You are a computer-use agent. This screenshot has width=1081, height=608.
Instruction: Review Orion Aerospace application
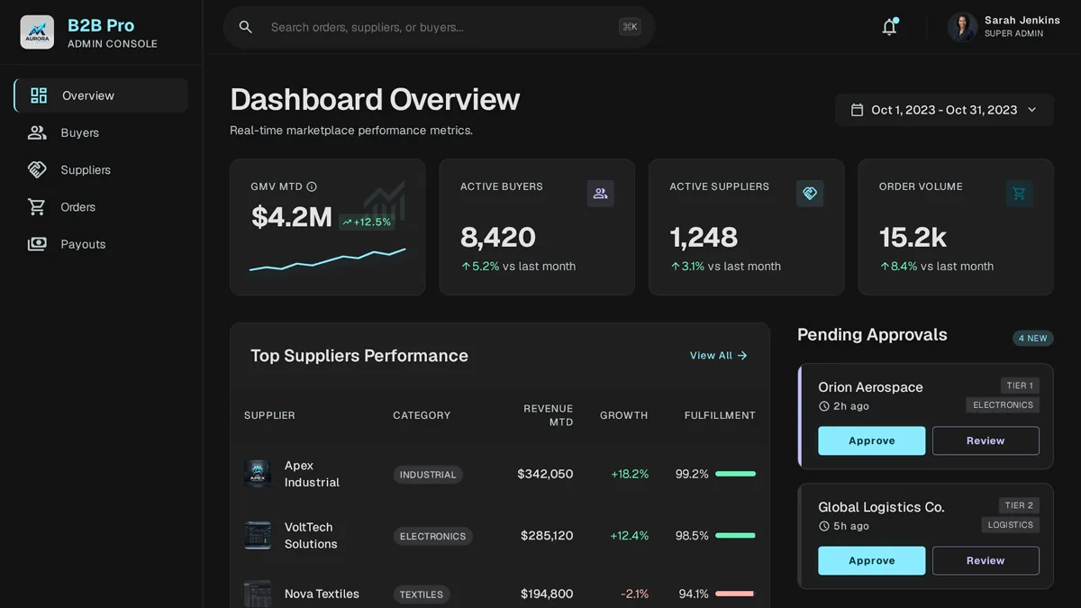click(986, 440)
